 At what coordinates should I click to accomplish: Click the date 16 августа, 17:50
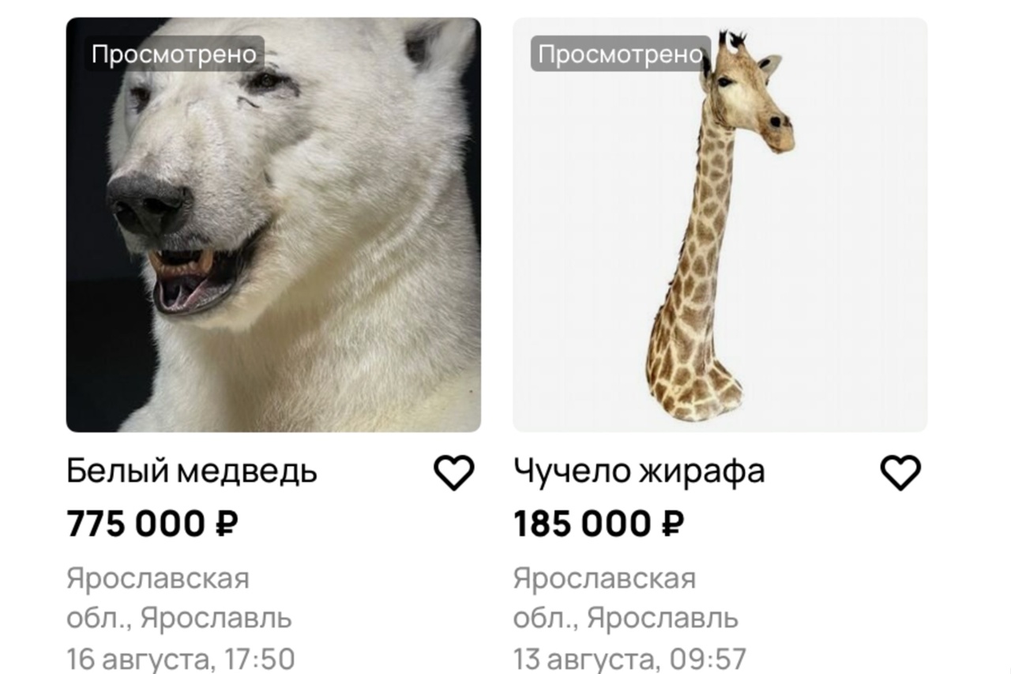click(x=181, y=657)
